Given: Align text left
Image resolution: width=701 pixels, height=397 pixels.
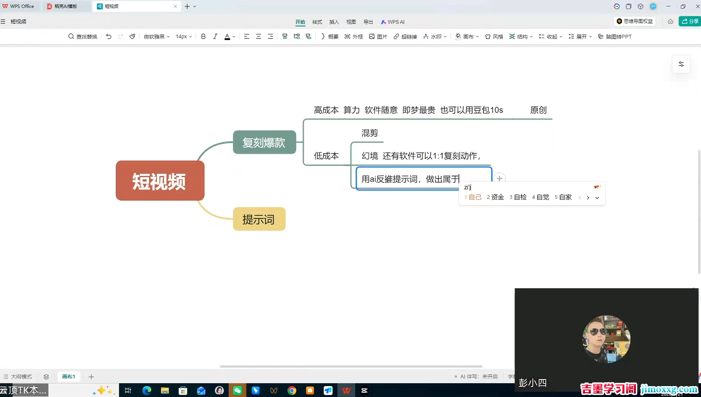Looking at the screenshot, I should [x=246, y=37].
